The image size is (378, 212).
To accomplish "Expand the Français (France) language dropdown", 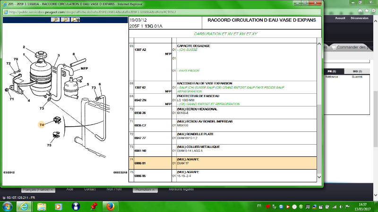I will pos(38,190).
